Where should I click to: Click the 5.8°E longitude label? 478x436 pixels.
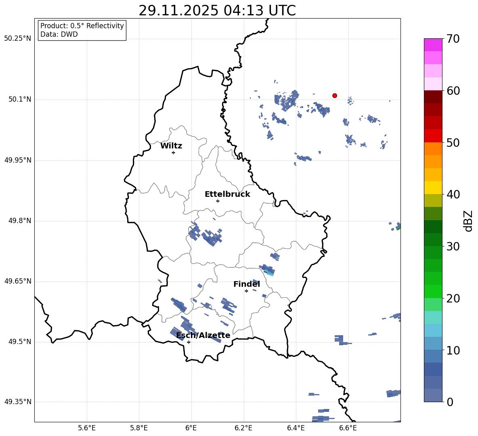[139, 428]
